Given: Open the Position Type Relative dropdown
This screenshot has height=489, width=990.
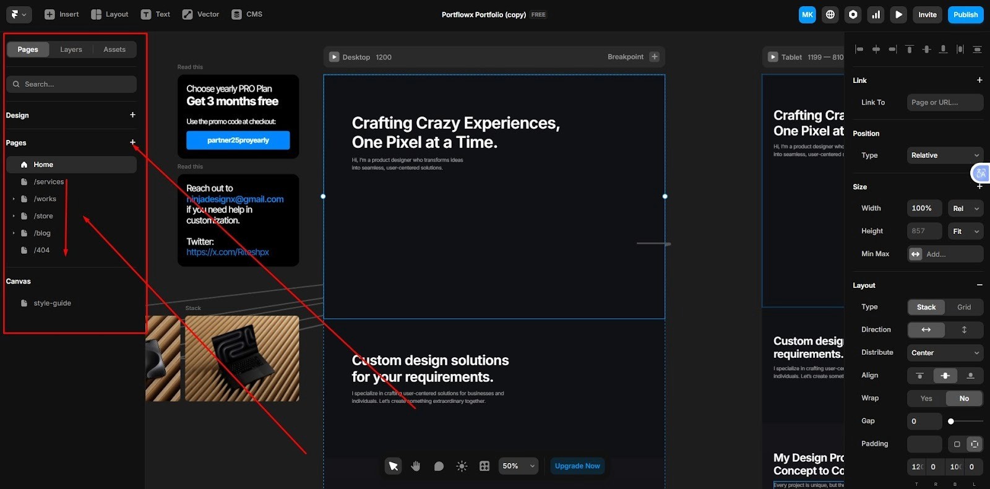Looking at the screenshot, I should pos(945,155).
